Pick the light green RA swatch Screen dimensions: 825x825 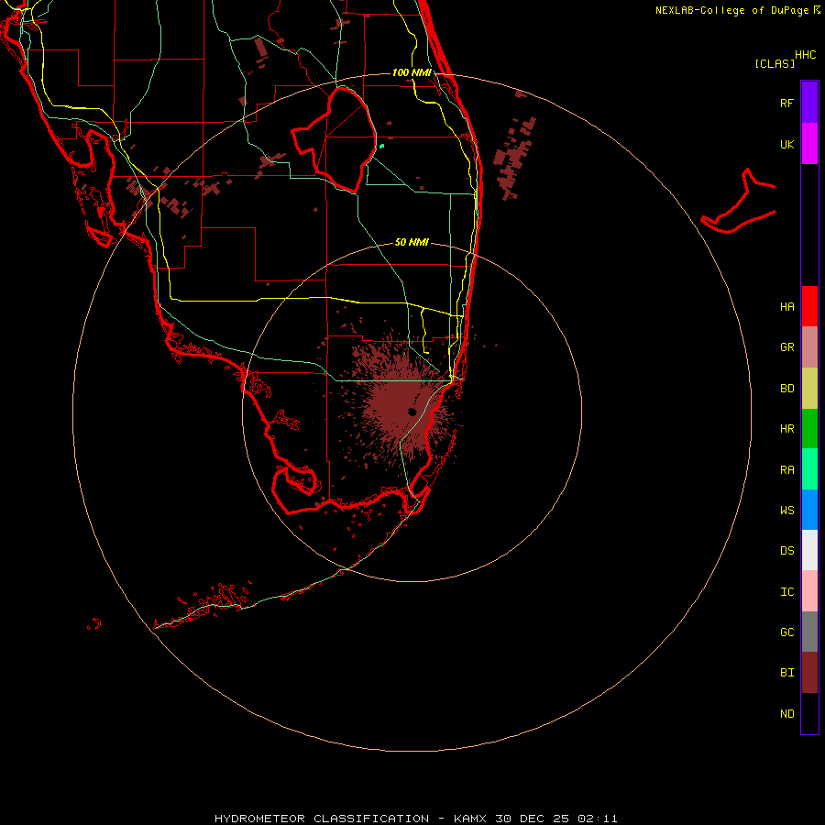(809, 469)
